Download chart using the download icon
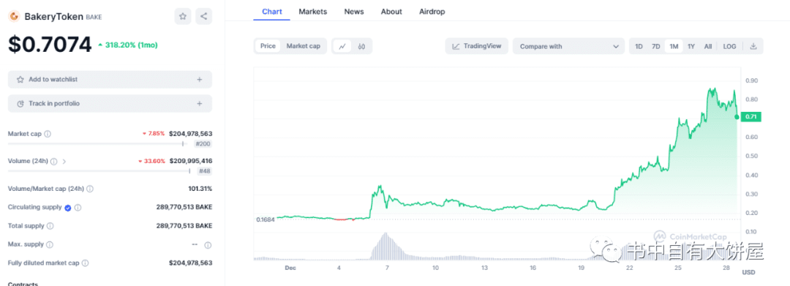 (753, 46)
